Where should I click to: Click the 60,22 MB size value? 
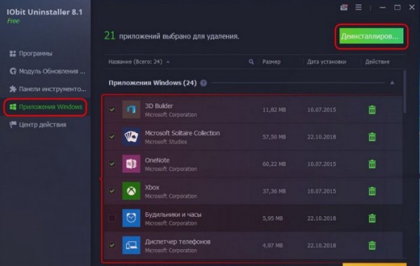pos(274,164)
